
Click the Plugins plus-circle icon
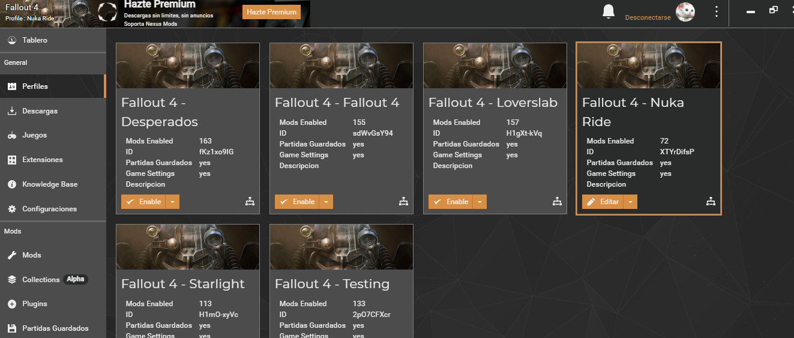click(11, 304)
